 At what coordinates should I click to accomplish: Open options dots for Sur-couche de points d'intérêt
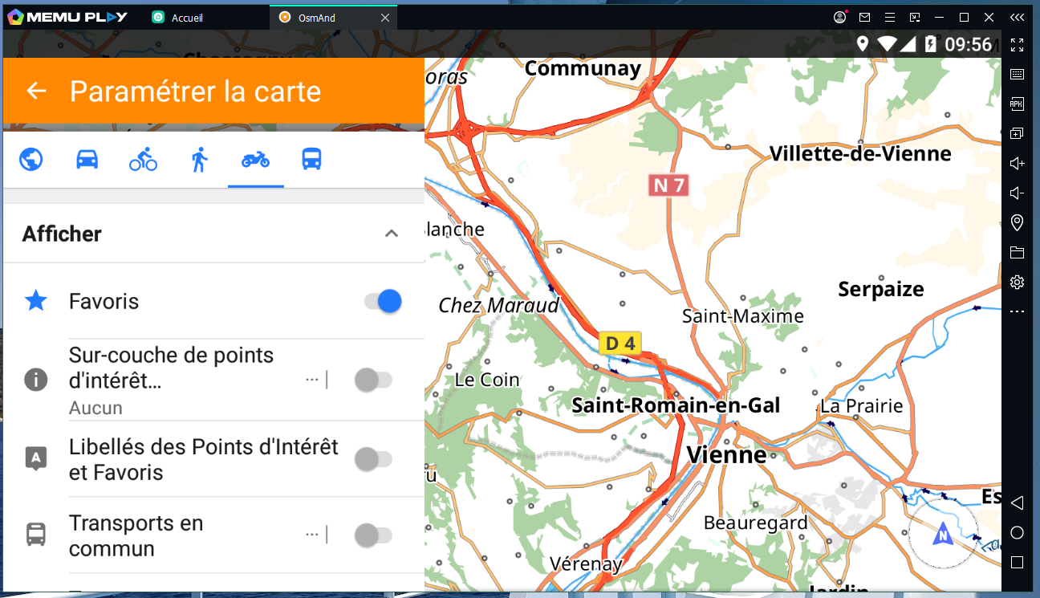click(312, 380)
